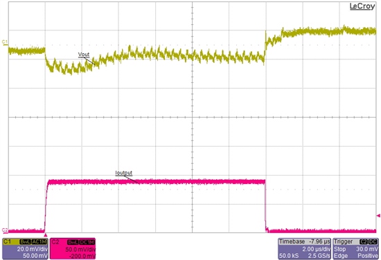Open the C2 channel descriptor box
Image resolution: width=381 pixels, height=260 pixels.
pyautogui.click(x=73, y=249)
